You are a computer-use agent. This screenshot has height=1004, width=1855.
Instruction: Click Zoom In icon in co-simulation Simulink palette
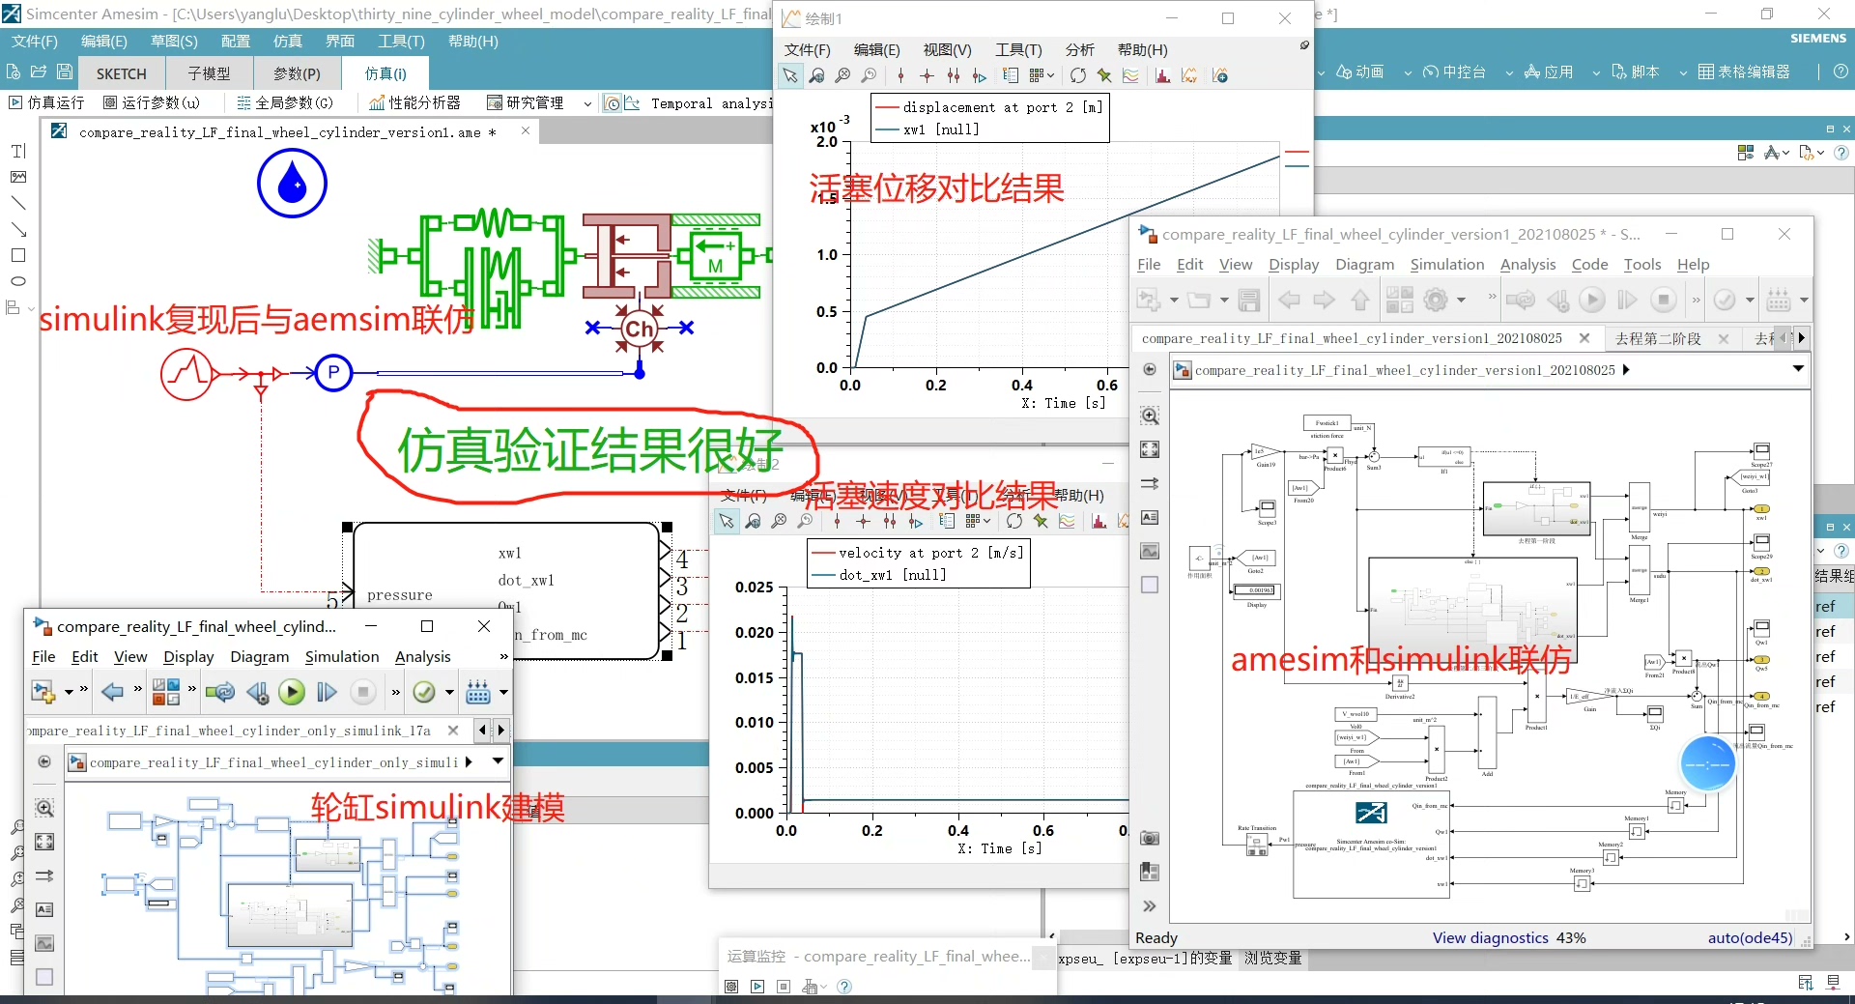[1150, 416]
